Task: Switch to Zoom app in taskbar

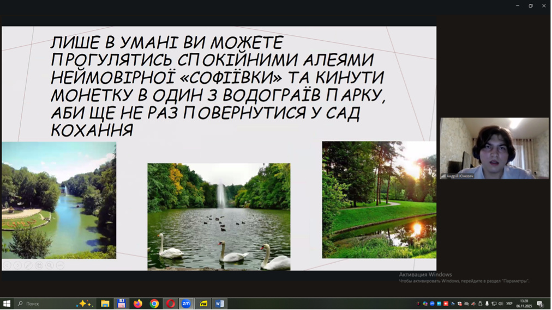Action: point(187,303)
